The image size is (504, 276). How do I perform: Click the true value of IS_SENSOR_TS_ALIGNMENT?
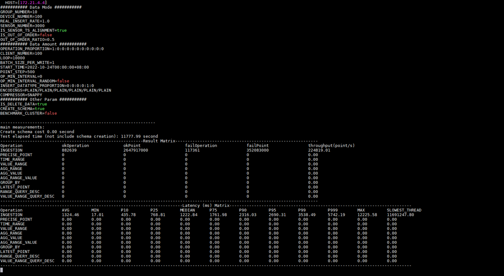click(62, 30)
